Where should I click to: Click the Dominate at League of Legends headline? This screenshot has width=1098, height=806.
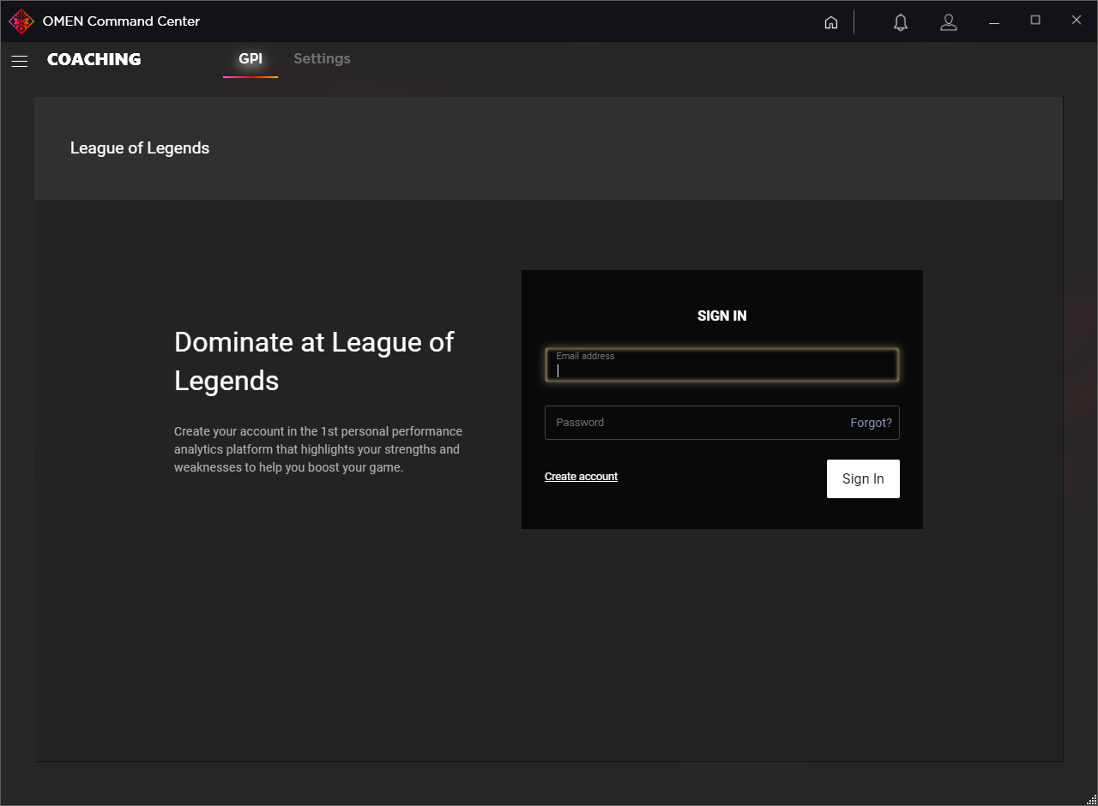tap(314, 361)
